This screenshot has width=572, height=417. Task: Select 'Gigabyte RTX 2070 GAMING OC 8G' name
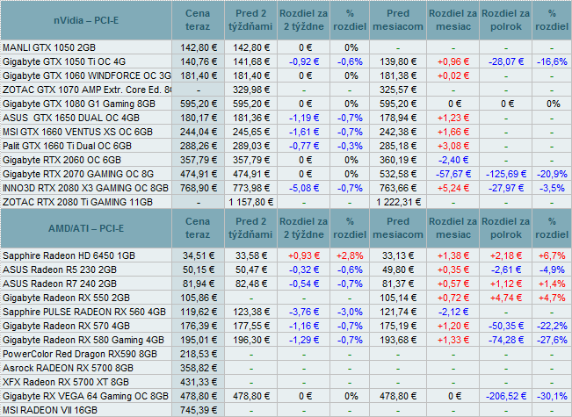(x=78, y=174)
